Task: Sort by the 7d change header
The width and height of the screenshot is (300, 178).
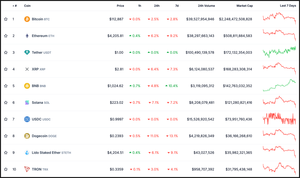Action: tap(177, 6)
